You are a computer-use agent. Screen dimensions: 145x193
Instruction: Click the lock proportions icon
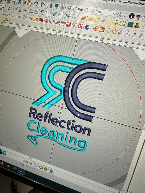coord(9,8)
